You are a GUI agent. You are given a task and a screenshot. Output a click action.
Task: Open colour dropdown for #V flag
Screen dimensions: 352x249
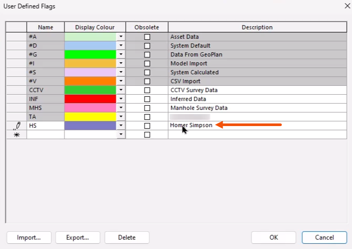[x=121, y=81]
